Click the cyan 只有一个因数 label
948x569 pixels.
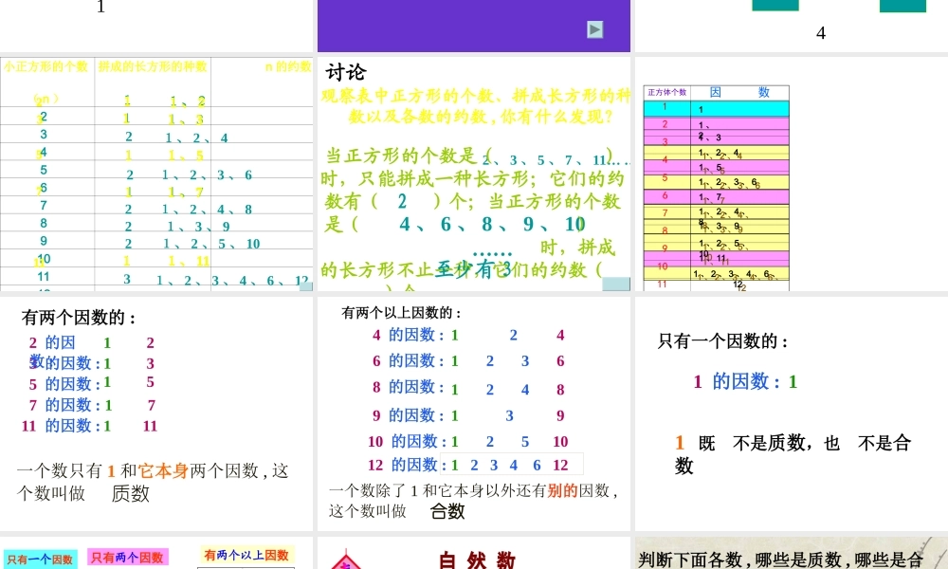pyautogui.click(x=40, y=560)
